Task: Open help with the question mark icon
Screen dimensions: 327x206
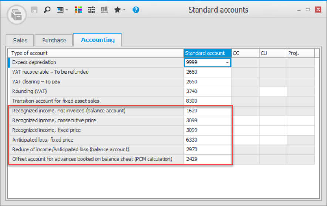Action: coord(136,10)
